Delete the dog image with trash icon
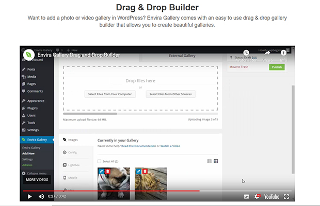The width and height of the screenshot is (320, 206). tap(107, 171)
